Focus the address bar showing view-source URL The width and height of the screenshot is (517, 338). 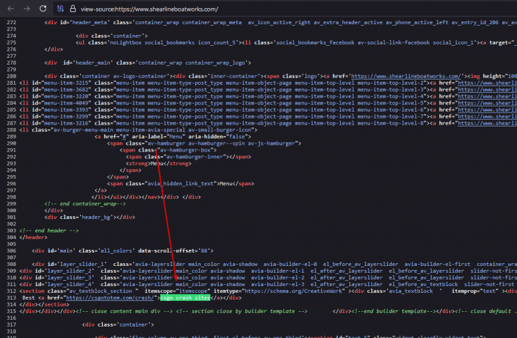[149, 9]
